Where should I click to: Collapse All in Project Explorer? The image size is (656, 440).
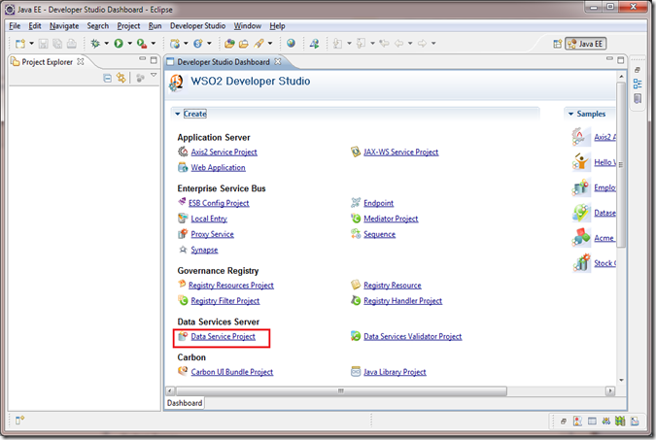[108, 78]
